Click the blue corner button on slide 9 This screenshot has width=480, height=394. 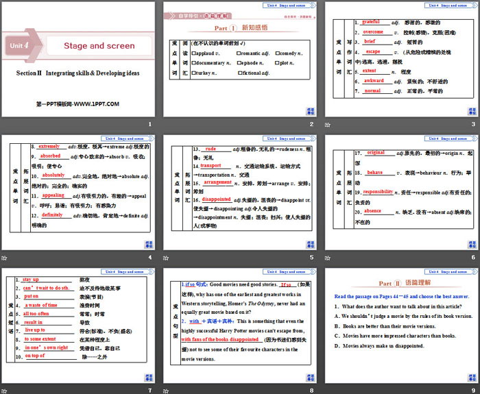coord(473,375)
